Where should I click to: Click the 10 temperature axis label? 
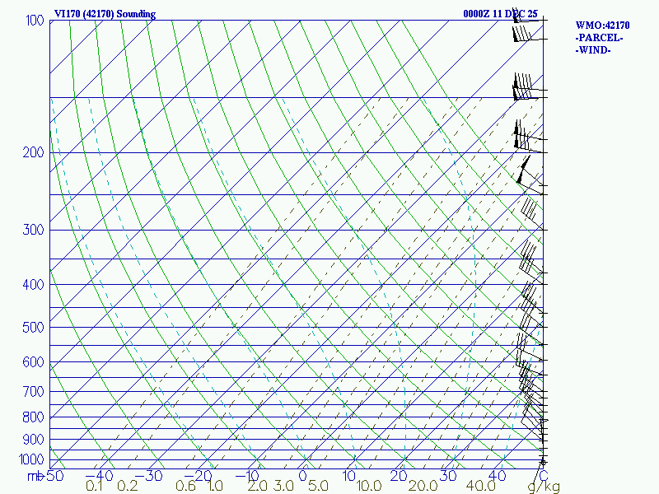point(349,476)
